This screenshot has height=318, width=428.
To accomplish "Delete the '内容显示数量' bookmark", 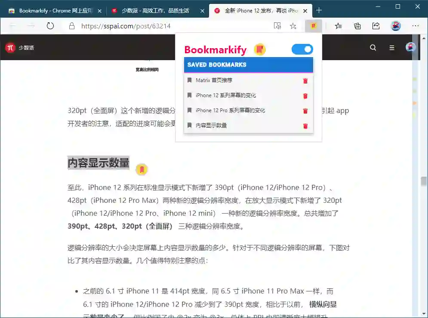I will [305, 126].
